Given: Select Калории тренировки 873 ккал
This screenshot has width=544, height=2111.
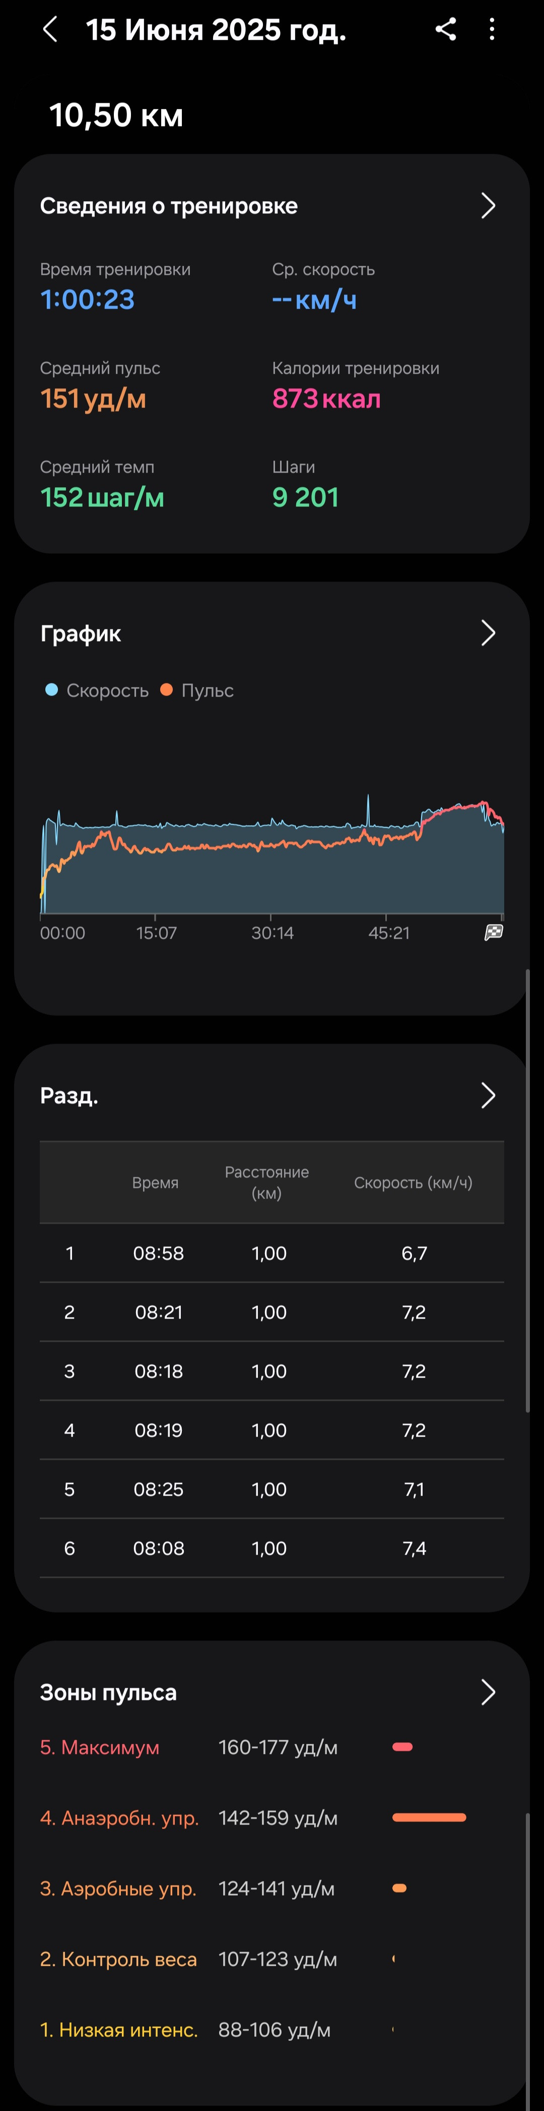Looking at the screenshot, I should pyautogui.click(x=326, y=399).
